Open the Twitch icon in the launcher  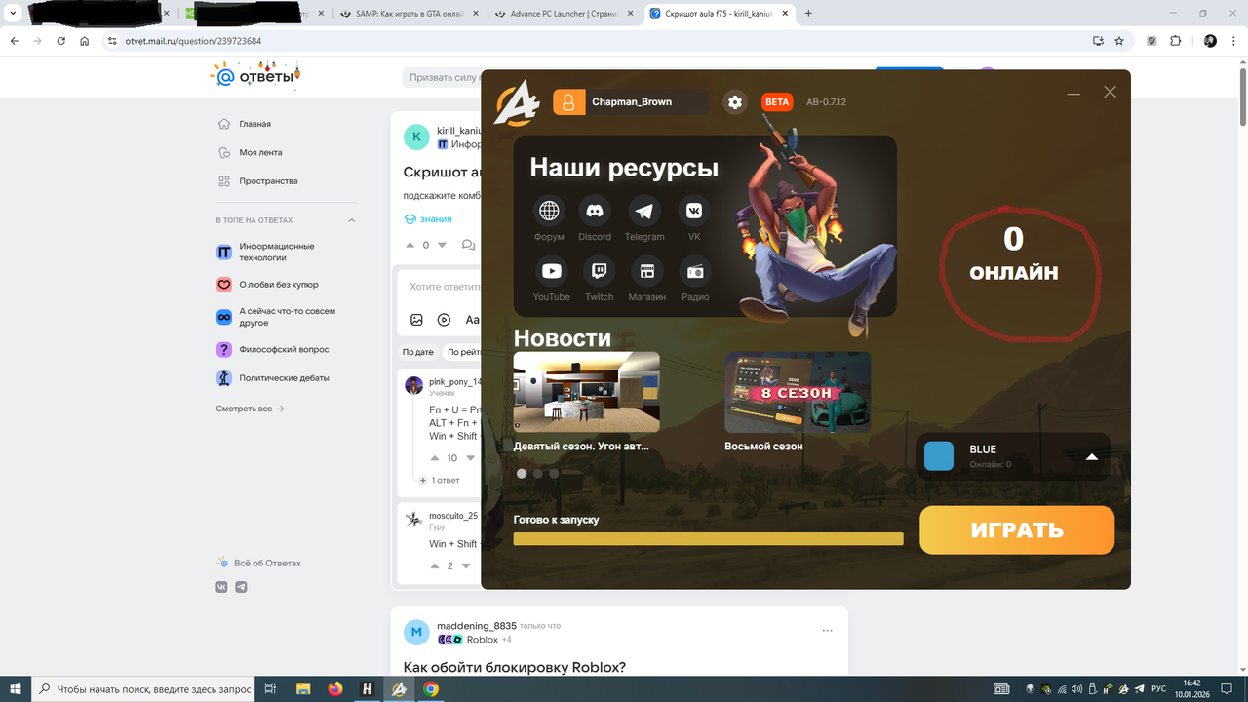pyautogui.click(x=599, y=271)
